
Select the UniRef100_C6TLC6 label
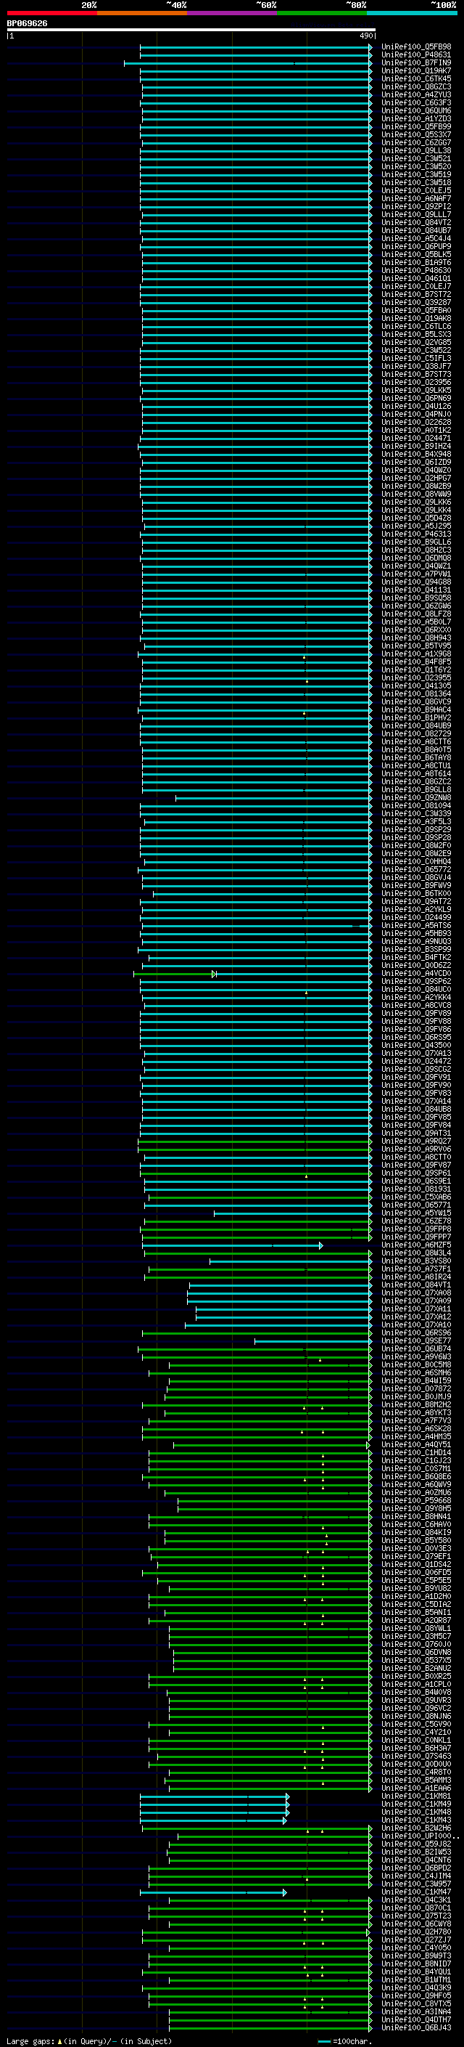416,327
